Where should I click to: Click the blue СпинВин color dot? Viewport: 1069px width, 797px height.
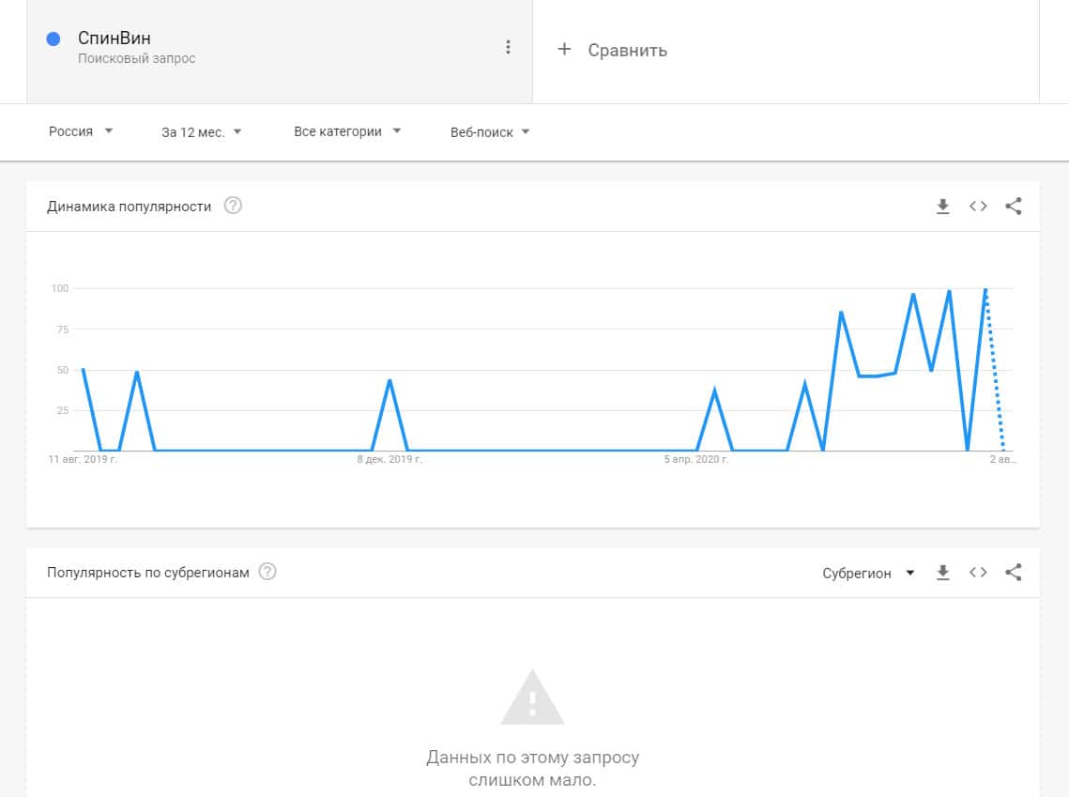(x=53, y=38)
